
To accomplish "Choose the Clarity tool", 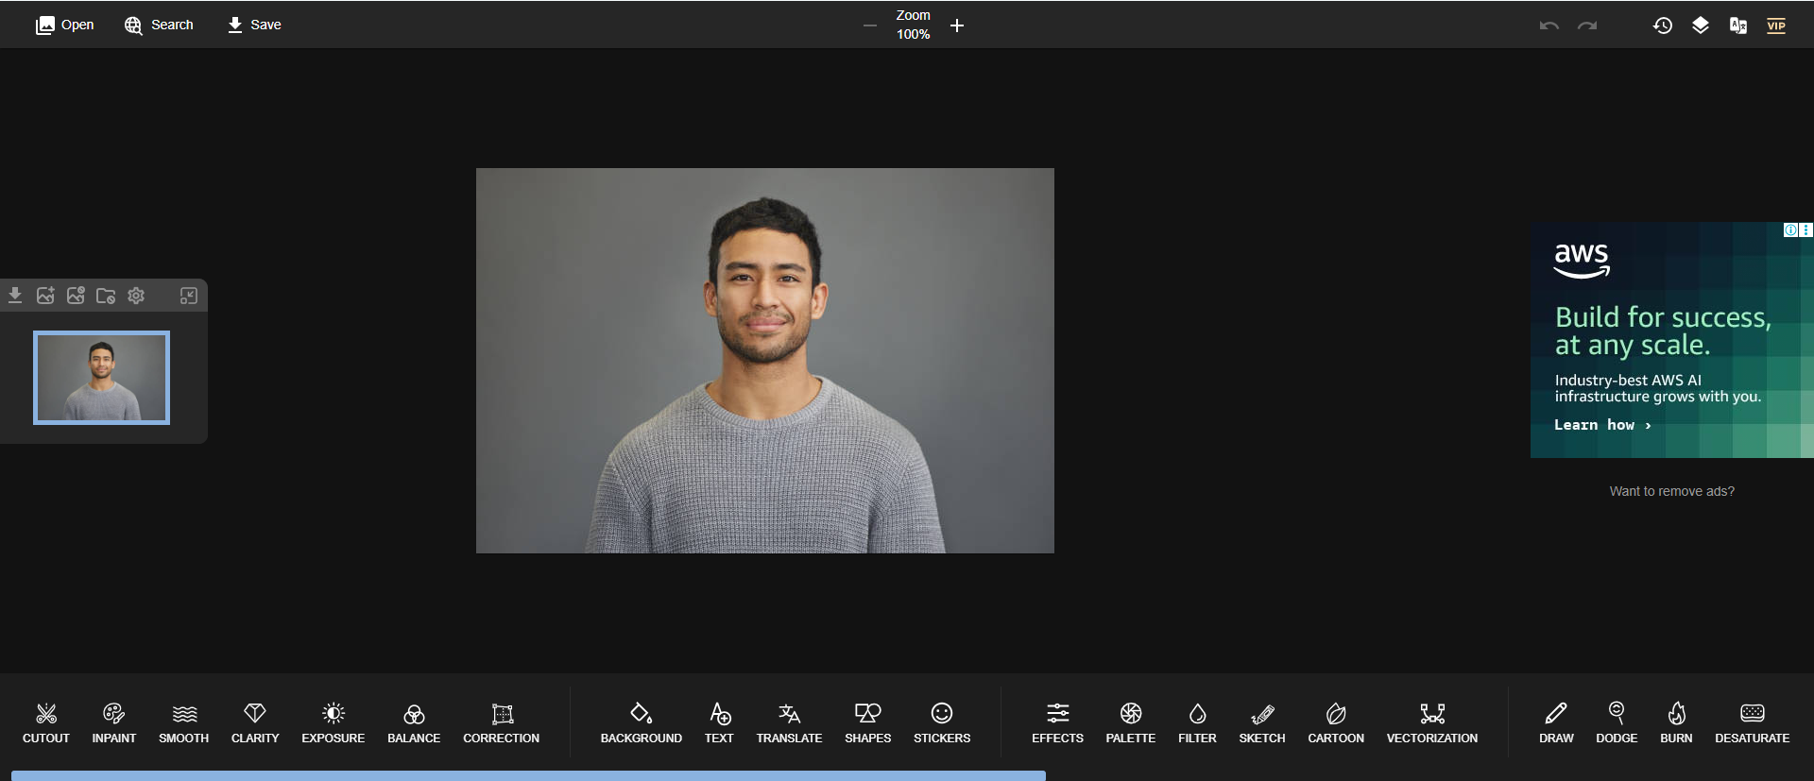I will (x=255, y=723).
